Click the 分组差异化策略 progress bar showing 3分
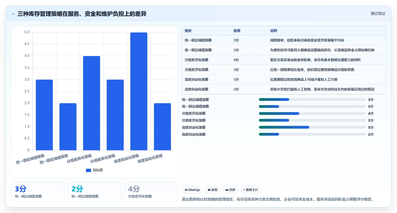Image resolution: width=397 pixels, height=213 pixels. [312, 120]
